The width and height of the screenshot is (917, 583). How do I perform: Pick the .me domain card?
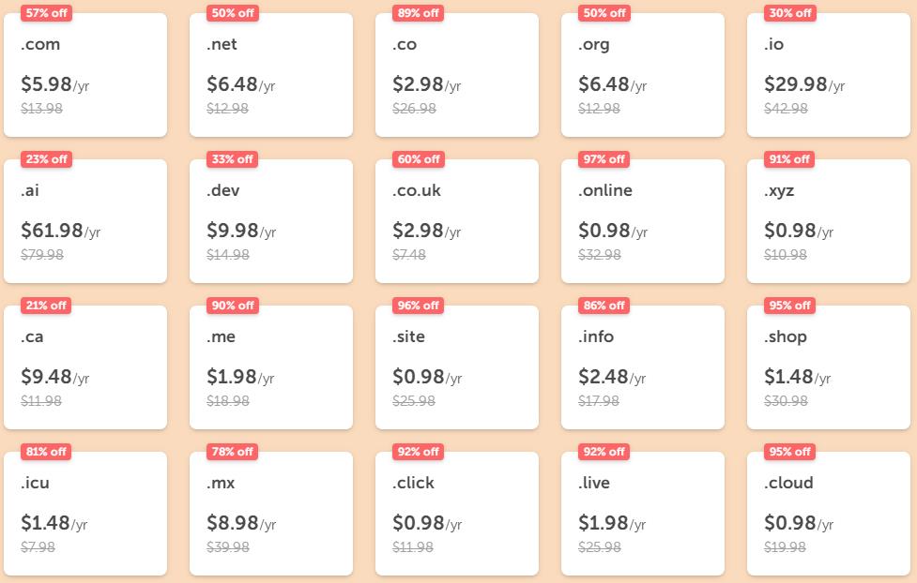[271, 367]
